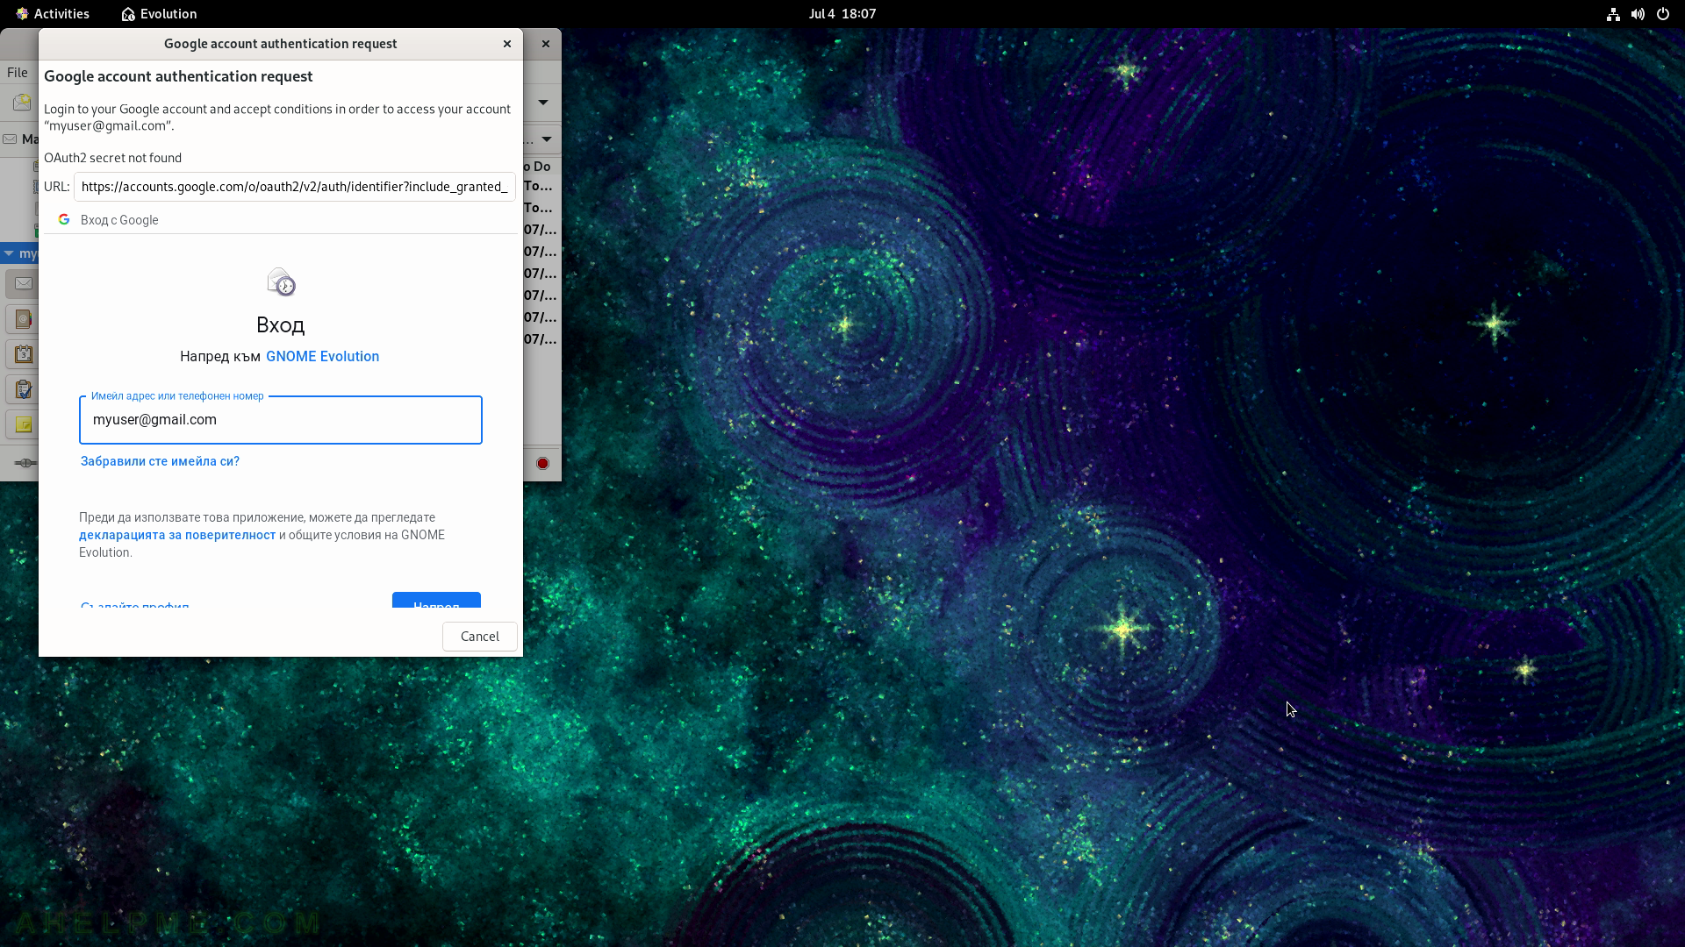Screen dimensions: 1685x947
Task: Open the network status icon in top bar
Action: (1613, 14)
